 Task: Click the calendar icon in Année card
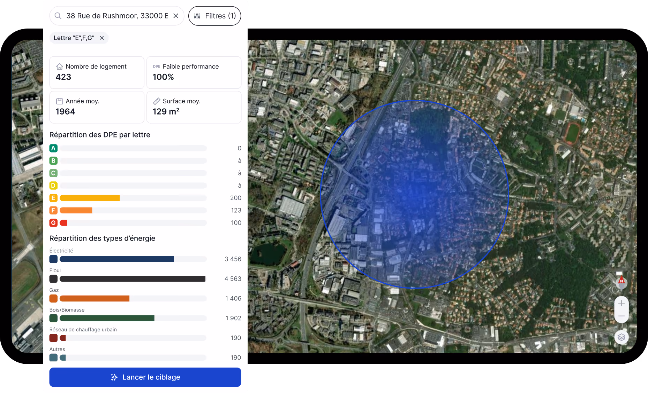coord(60,101)
